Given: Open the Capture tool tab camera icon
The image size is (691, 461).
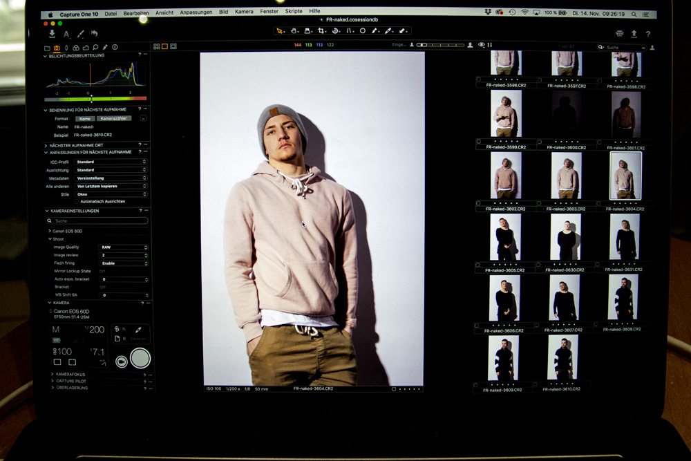Looking at the screenshot, I should point(57,48).
